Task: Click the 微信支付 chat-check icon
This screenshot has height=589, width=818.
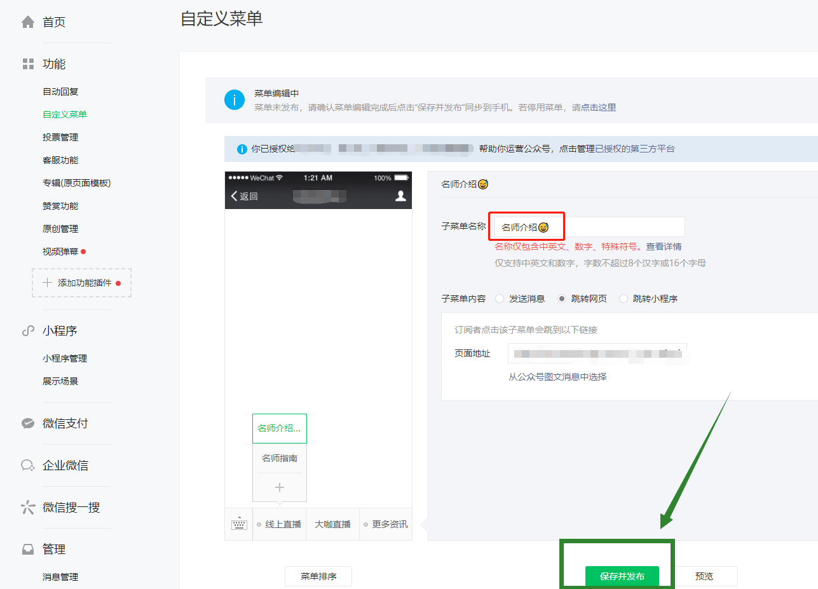Action: pos(28,424)
